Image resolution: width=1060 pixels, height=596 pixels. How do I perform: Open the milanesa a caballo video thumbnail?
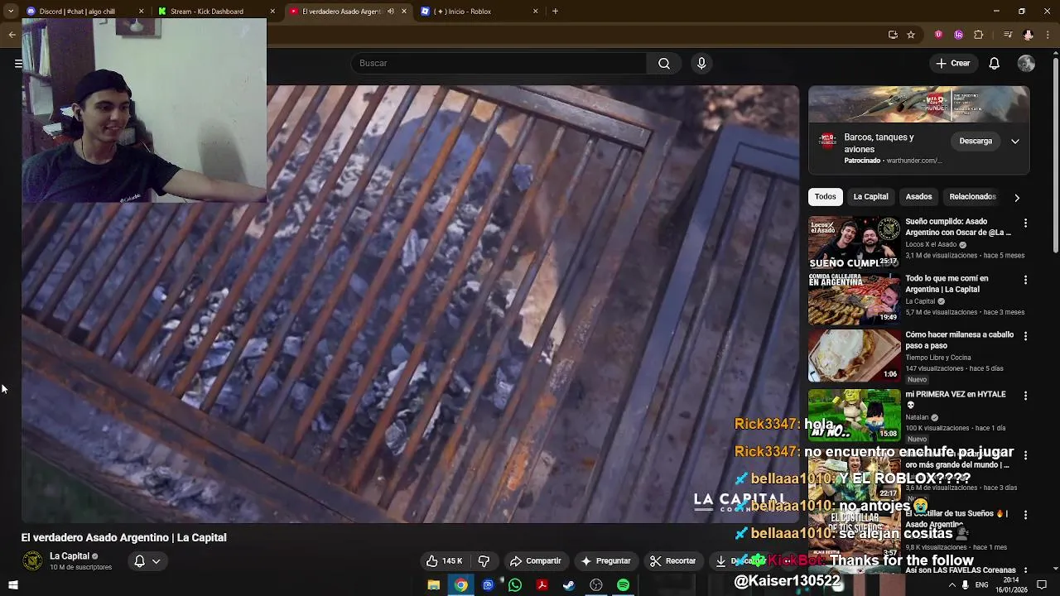pos(854,355)
